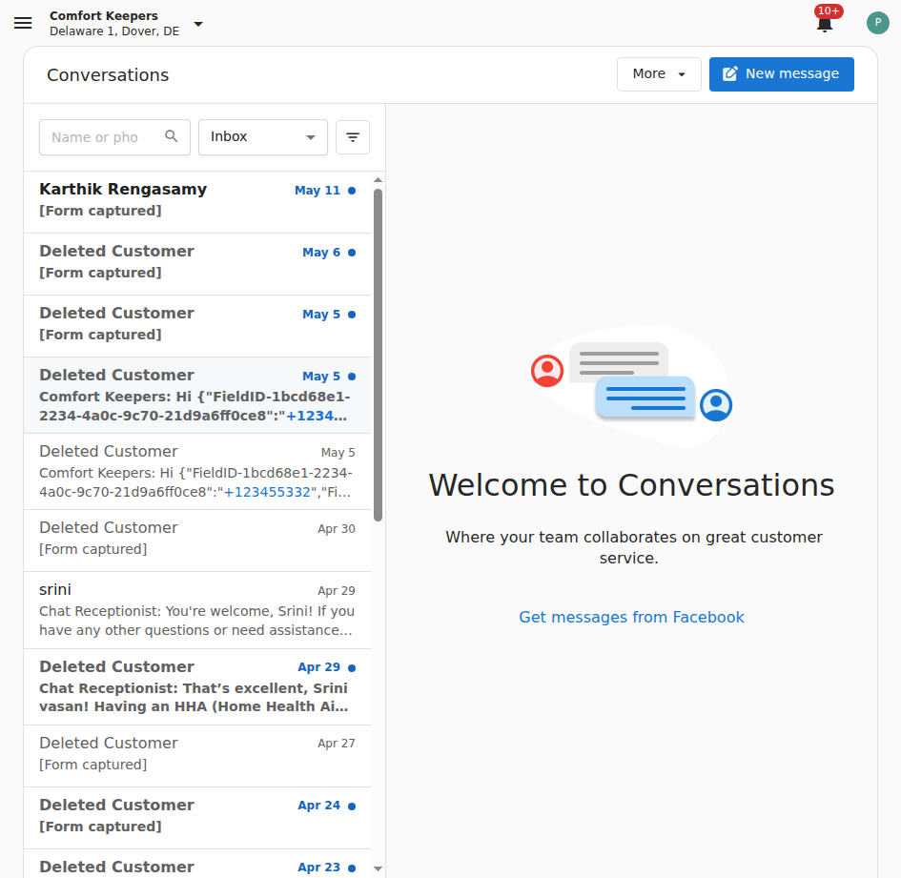Open Karthik Rengasamy conversation
Screen dimensions: 901x878
pyautogui.click(x=197, y=202)
